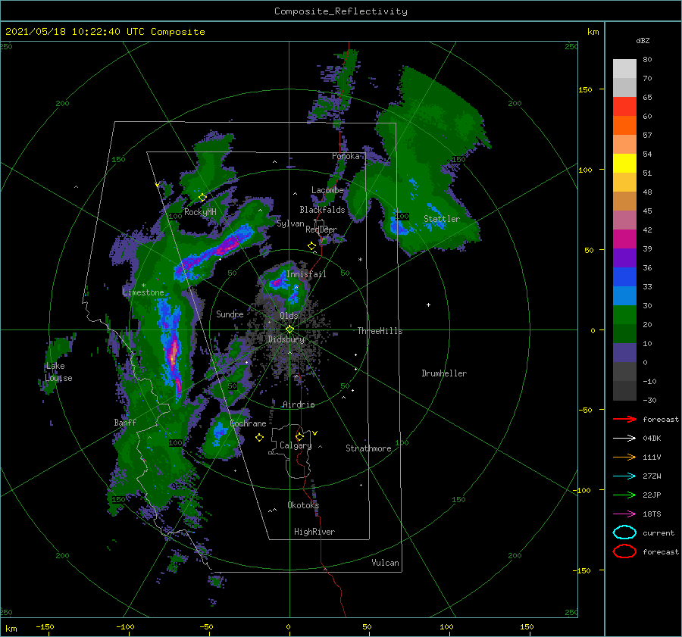Click the green 22JP arrow icon

point(624,495)
